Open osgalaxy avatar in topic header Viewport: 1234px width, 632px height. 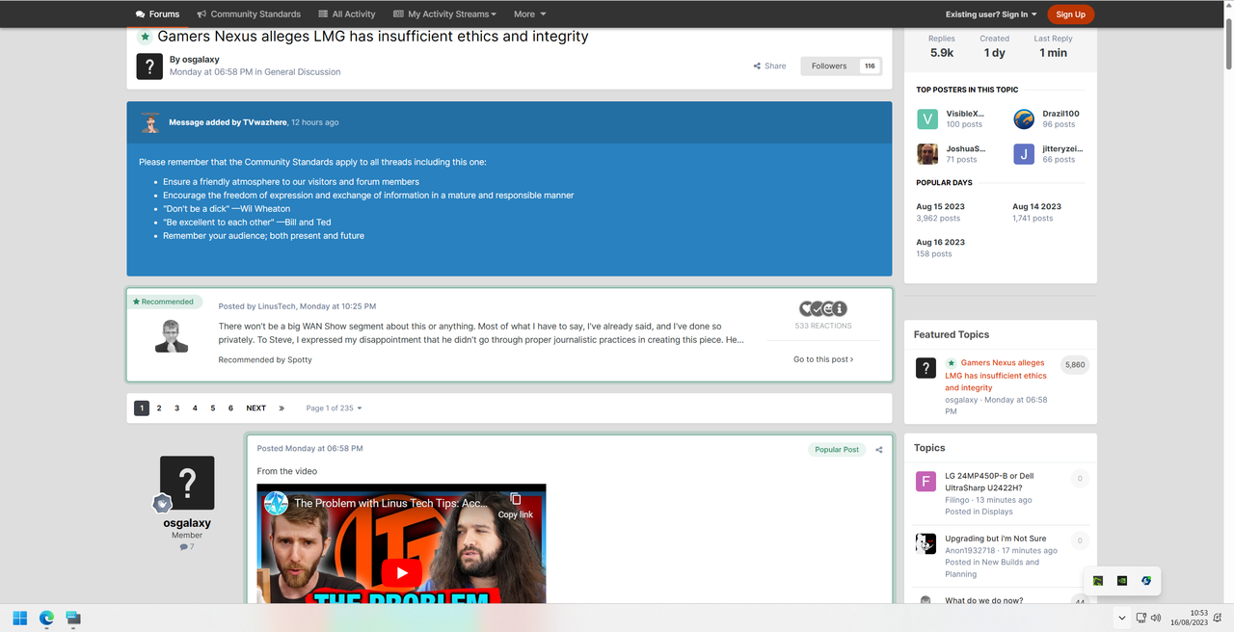pyautogui.click(x=149, y=66)
